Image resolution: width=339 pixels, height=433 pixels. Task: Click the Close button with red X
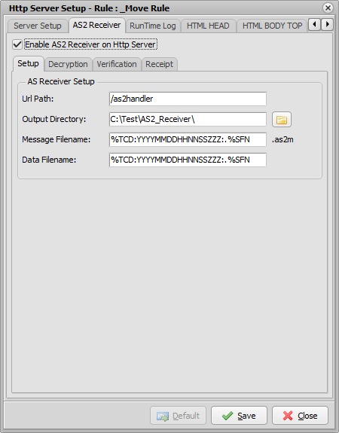[300, 416]
